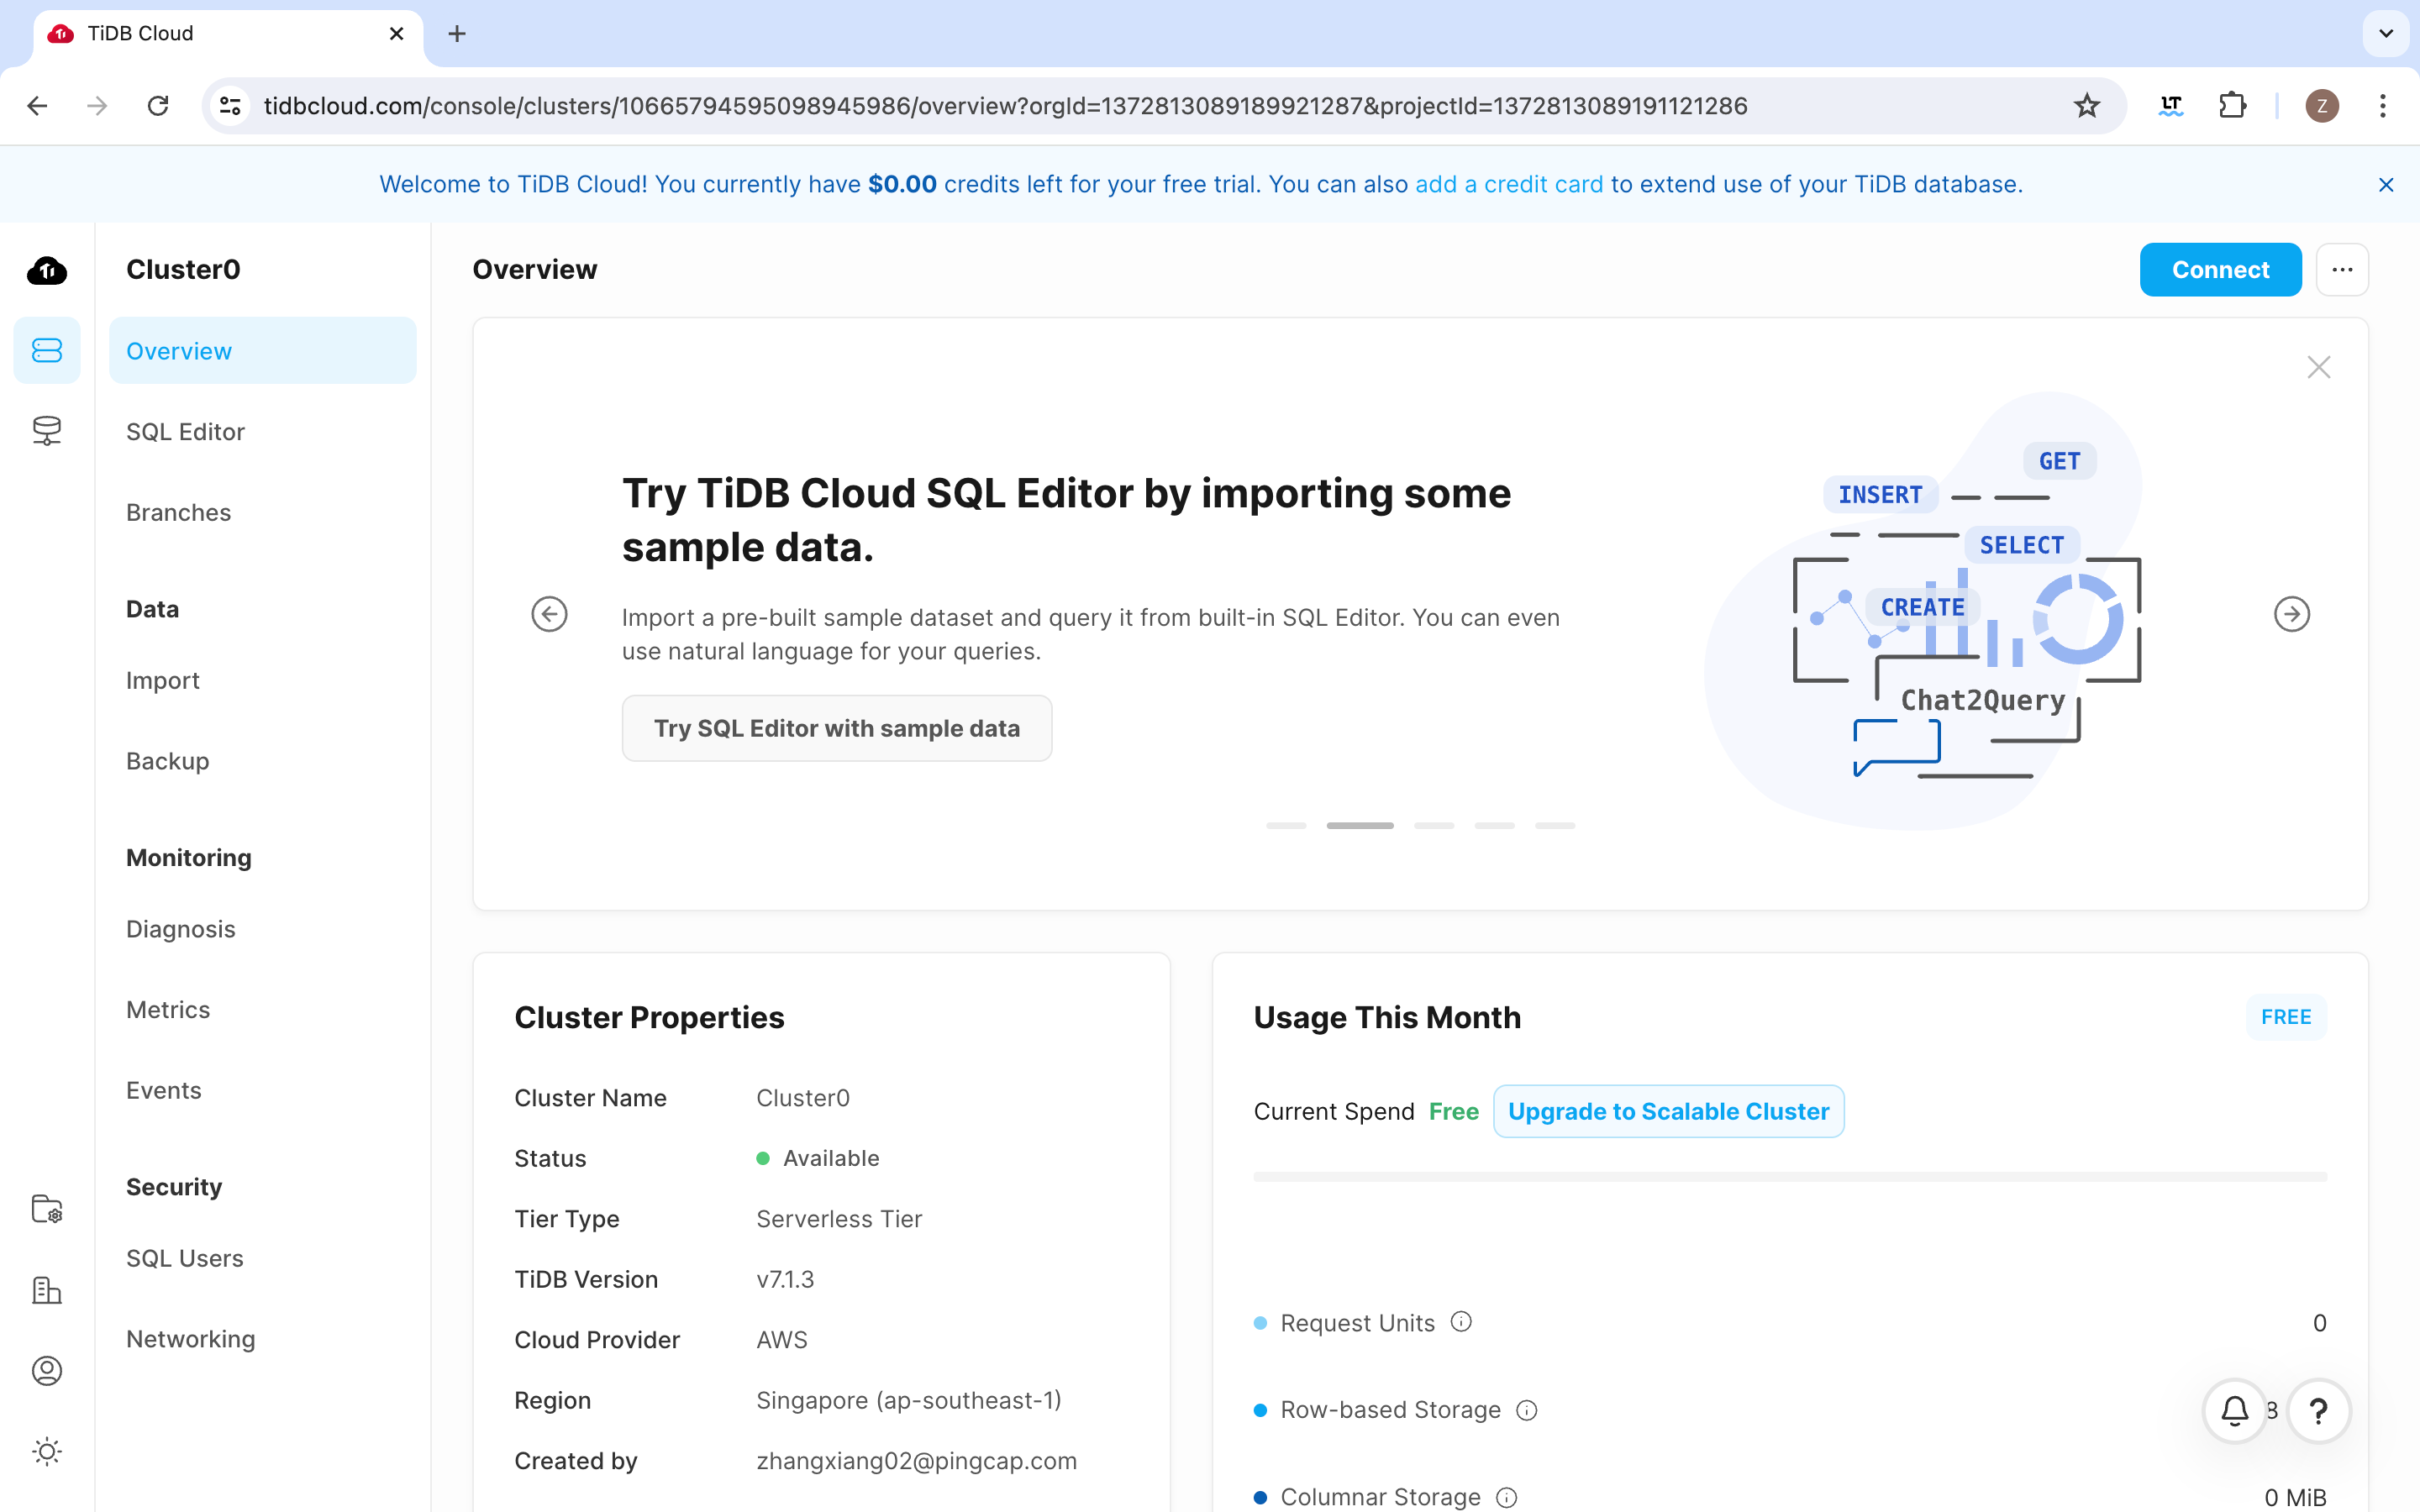The image size is (2420, 1512).
Task: Open Diagnosis under Monitoring
Action: click(x=180, y=929)
